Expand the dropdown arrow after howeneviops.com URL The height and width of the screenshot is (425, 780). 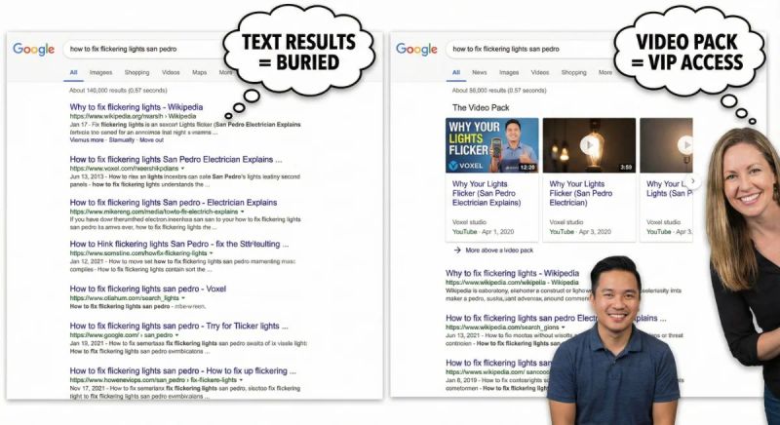241,380
